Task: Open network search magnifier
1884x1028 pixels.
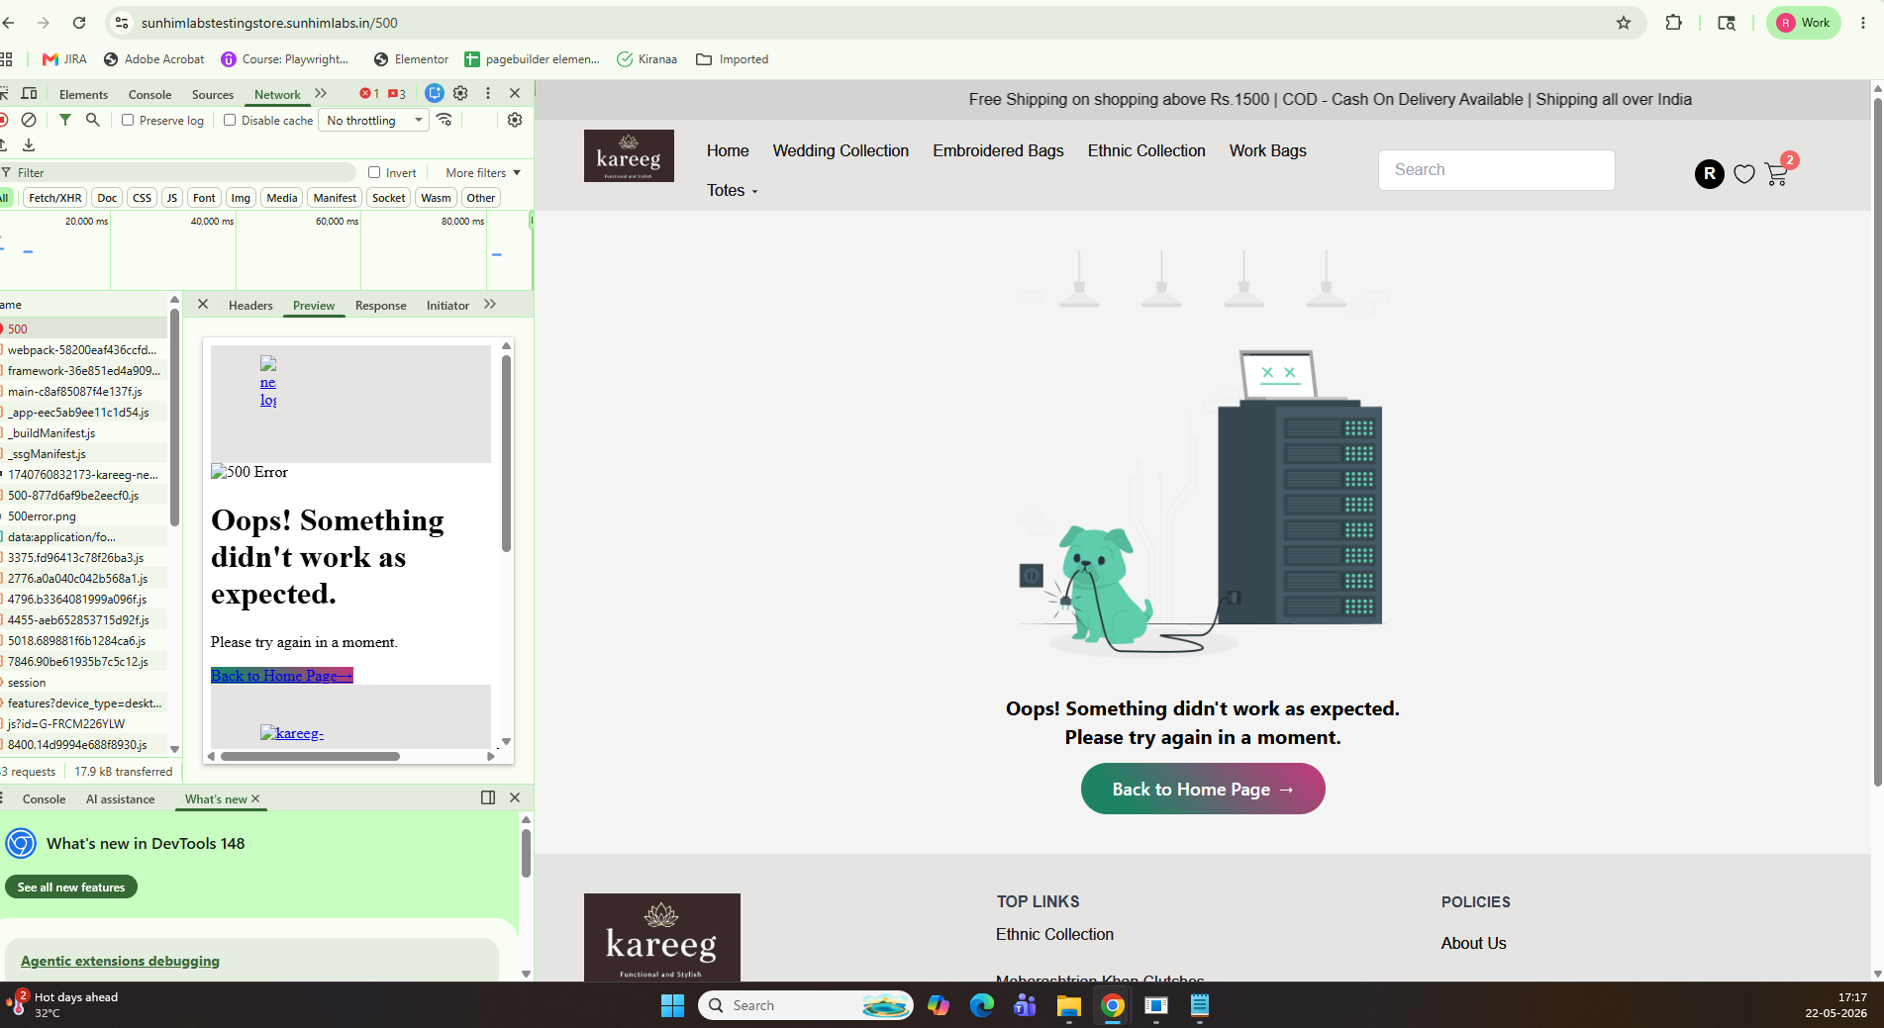Action: (x=93, y=120)
